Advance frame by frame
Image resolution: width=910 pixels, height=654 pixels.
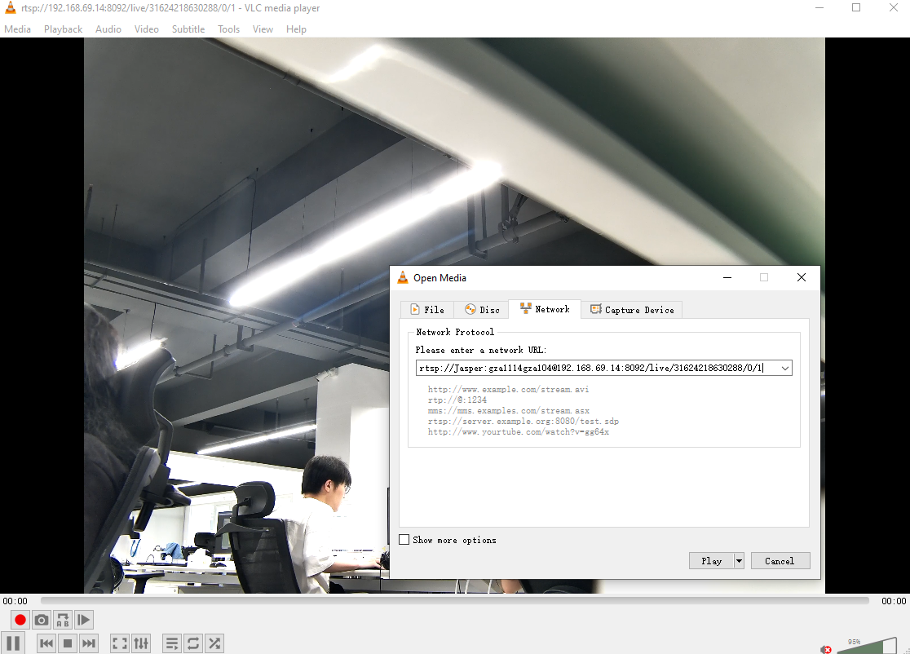pos(83,620)
